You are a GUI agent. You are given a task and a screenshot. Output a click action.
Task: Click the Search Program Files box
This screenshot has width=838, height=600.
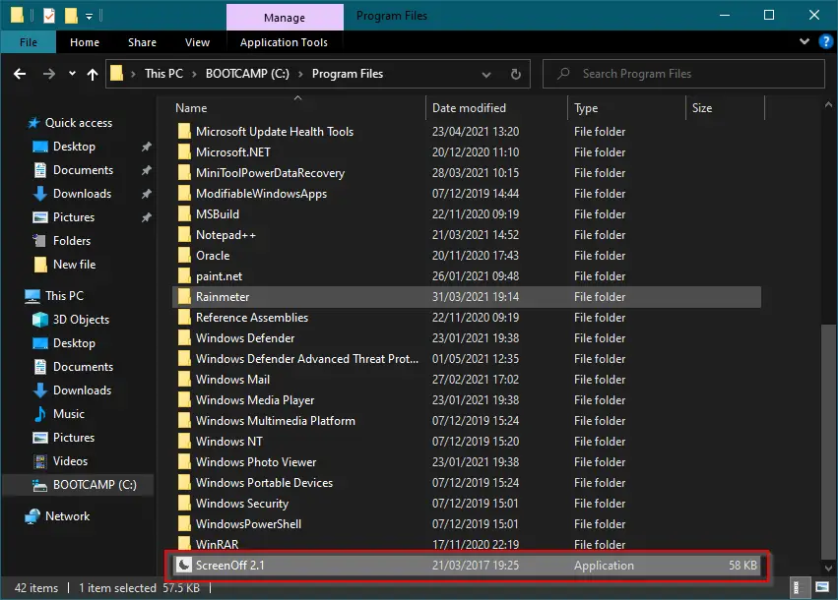683,74
